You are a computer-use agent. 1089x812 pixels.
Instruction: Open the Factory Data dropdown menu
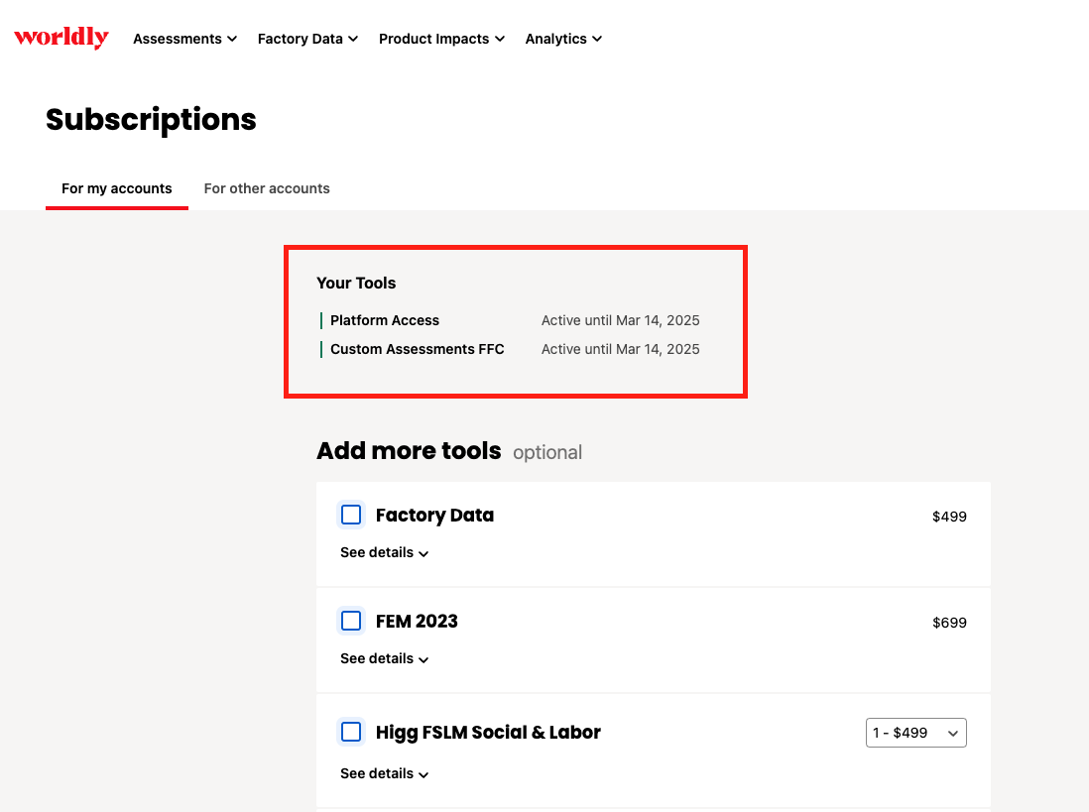pyautogui.click(x=307, y=39)
